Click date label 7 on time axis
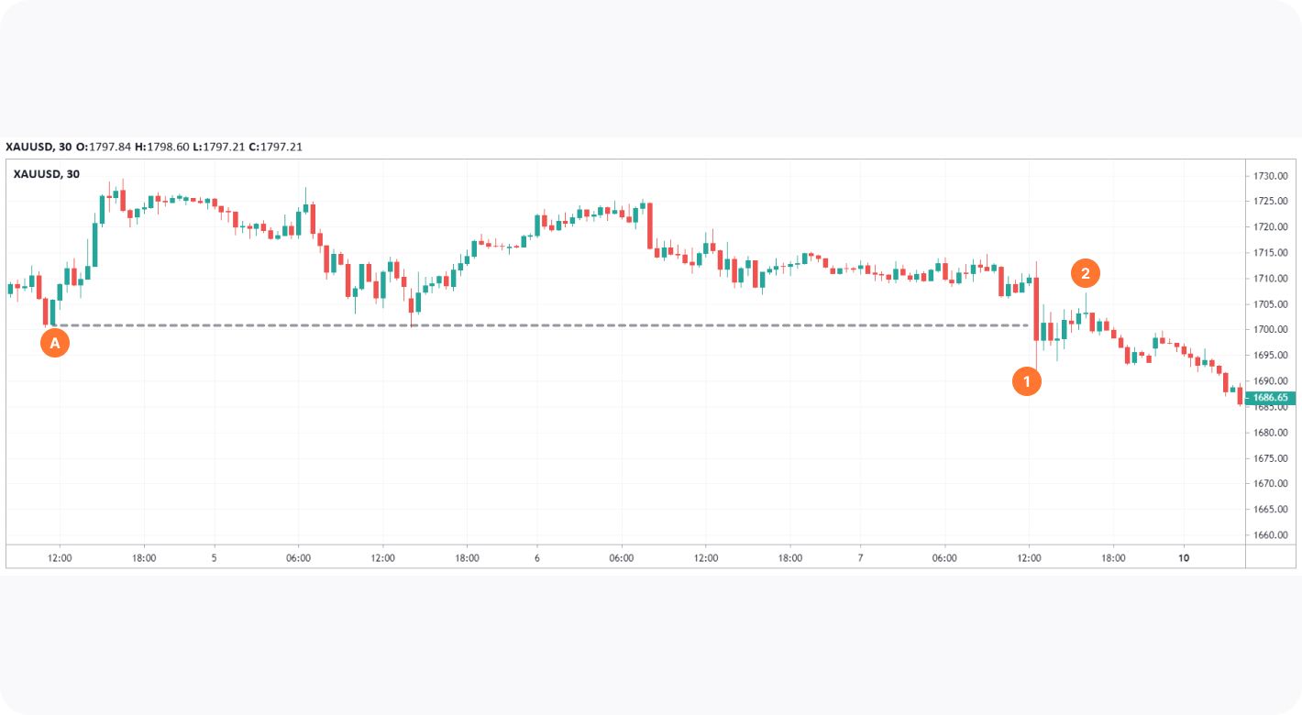This screenshot has height=715, width=1302. 860,557
